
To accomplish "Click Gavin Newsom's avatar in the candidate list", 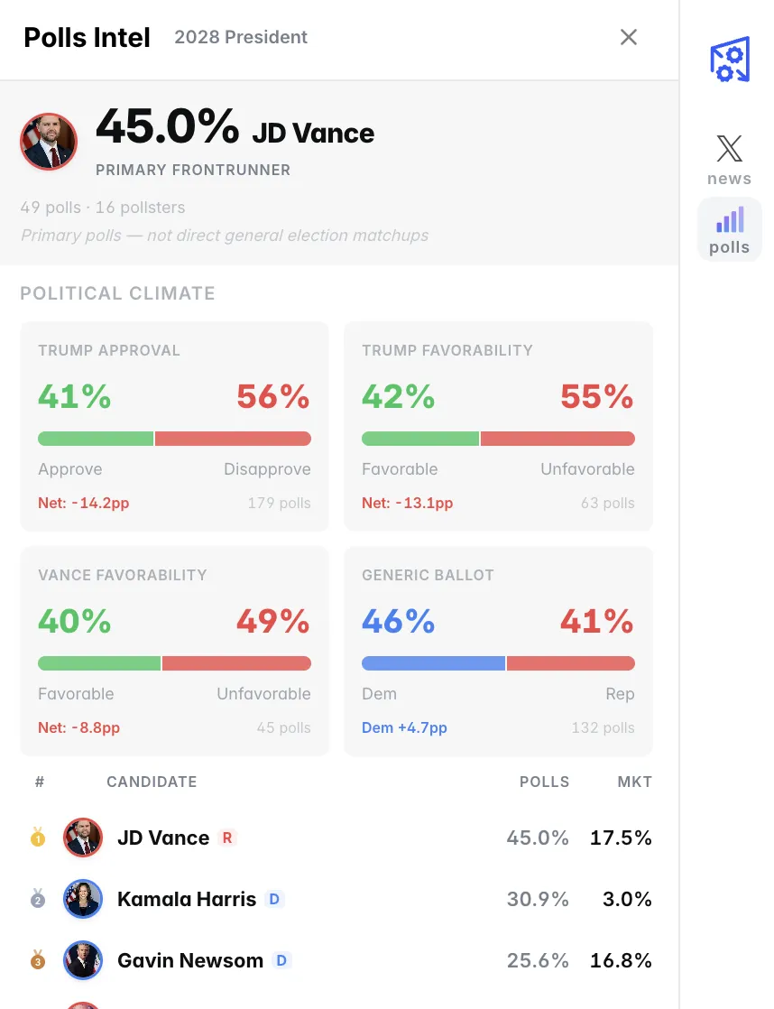I will click(x=82, y=960).
